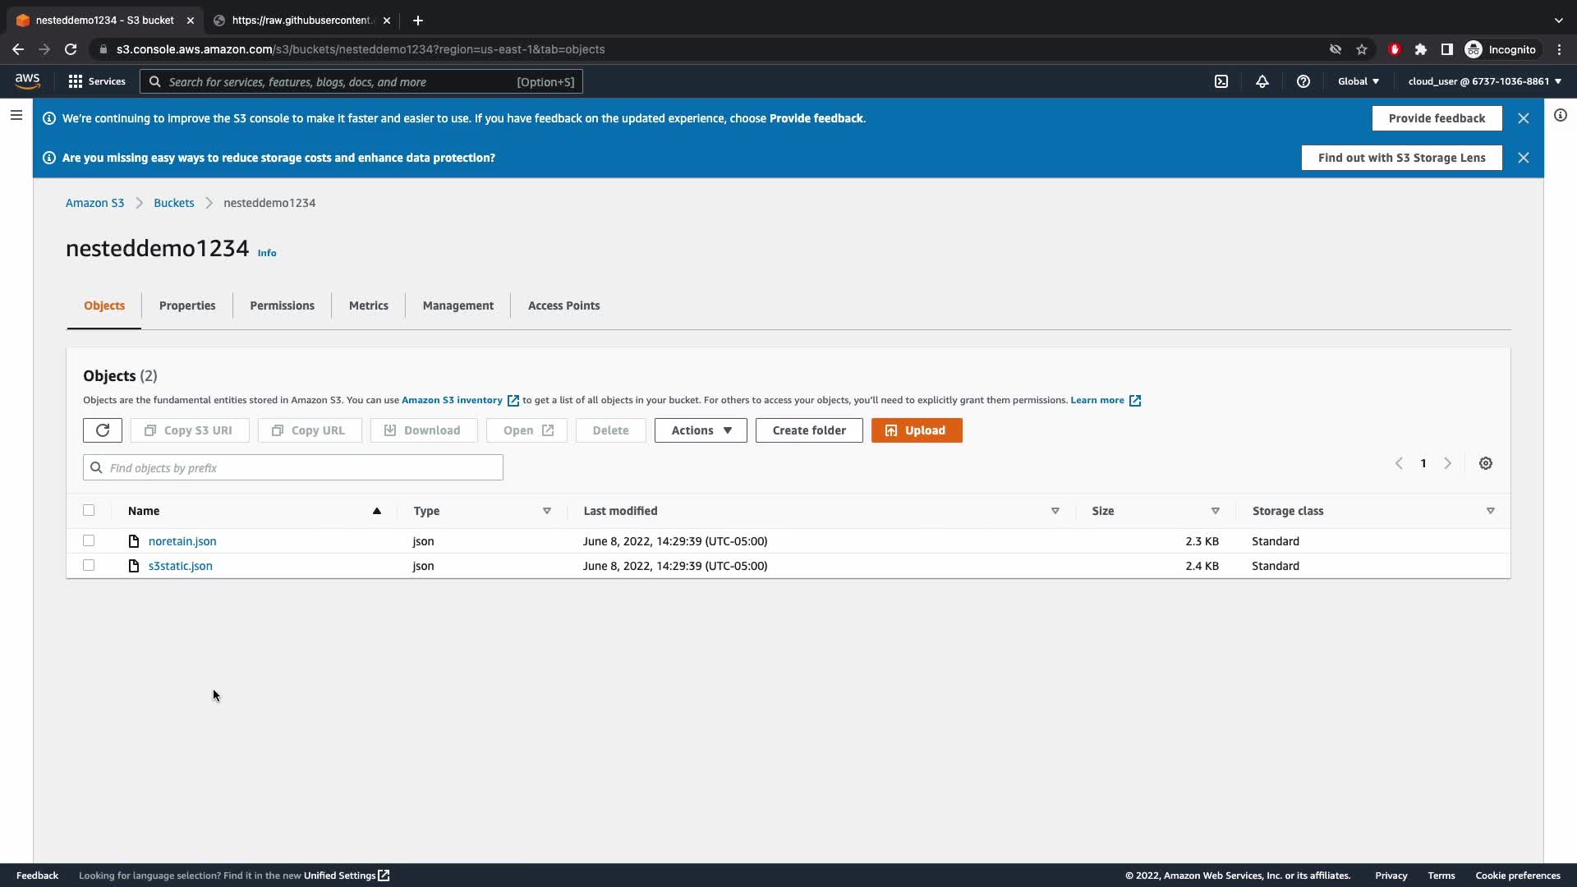Select the s3static.json checkbox
Screen dimensions: 1577x887
89,565
